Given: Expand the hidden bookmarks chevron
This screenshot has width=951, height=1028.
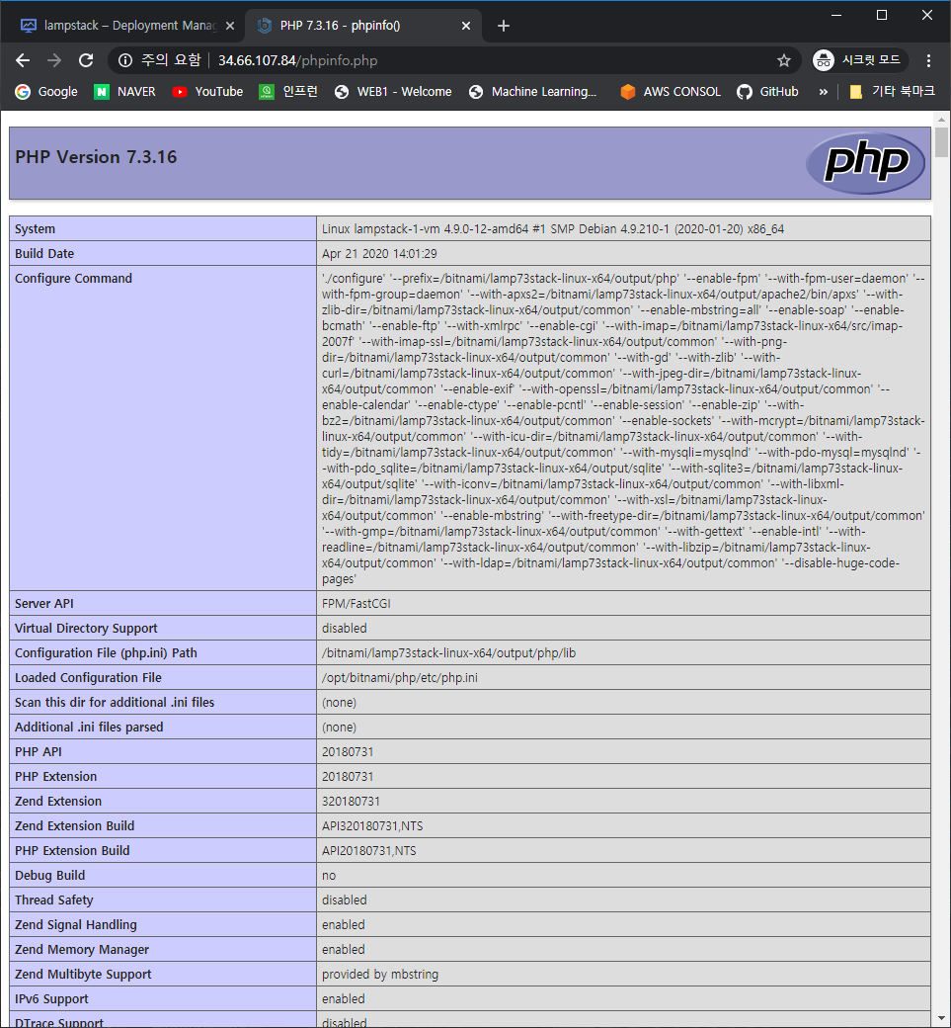Looking at the screenshot, I should tap(824, 92).
